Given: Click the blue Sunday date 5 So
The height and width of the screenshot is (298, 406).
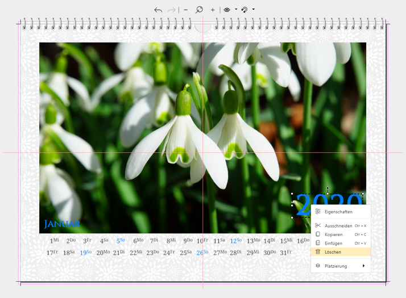Looking at the screenshot, I should click(x=121, y=241).
